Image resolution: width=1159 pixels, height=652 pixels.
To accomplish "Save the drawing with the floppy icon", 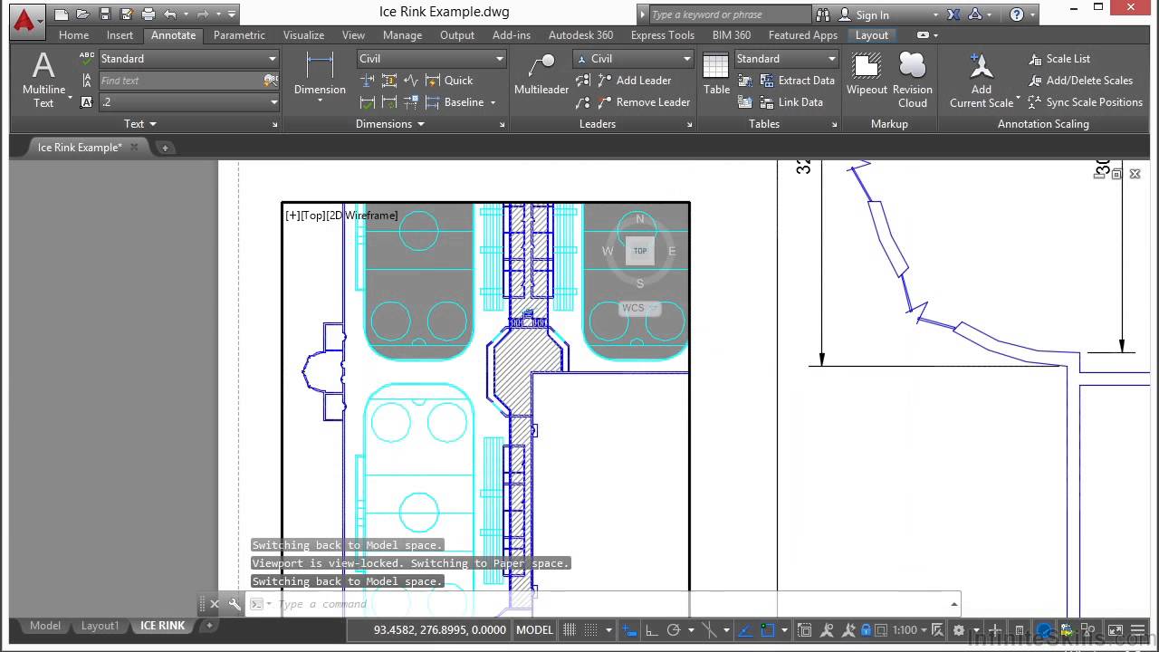I will [105, 14].
